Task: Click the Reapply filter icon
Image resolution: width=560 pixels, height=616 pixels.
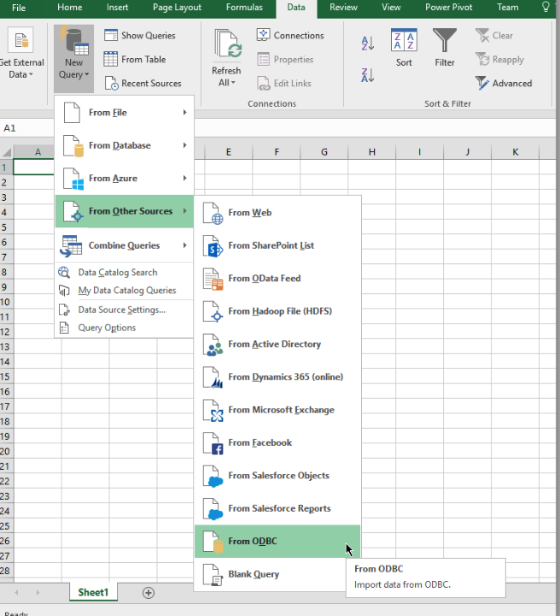Action: coord(482,59)
